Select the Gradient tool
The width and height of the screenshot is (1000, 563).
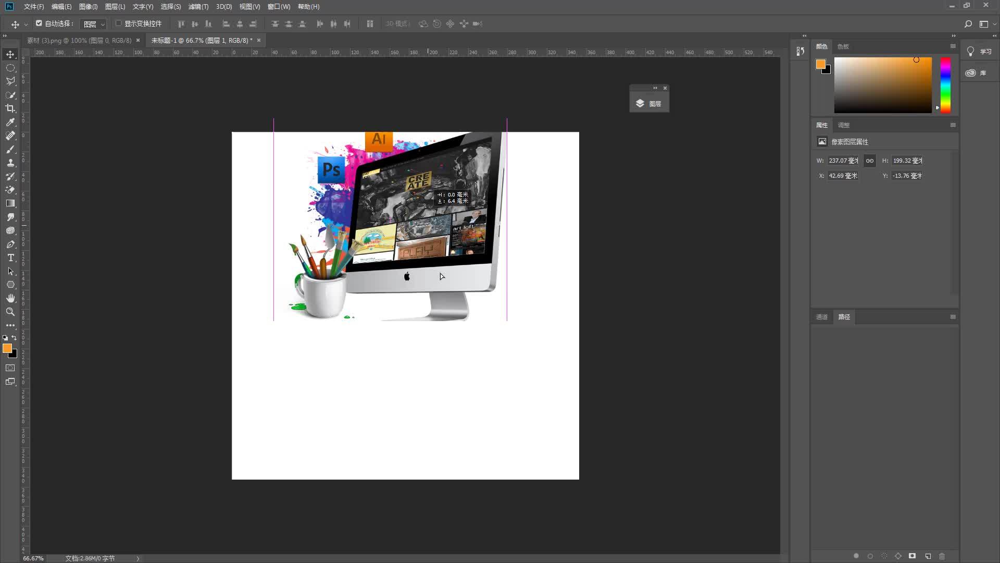click(x=10, y=203)
